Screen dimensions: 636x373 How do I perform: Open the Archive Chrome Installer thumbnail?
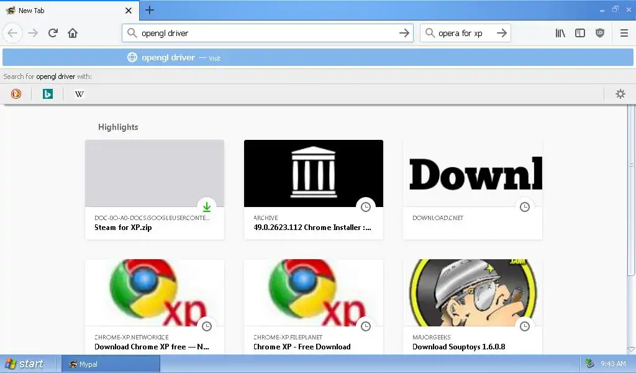pyautogui.click(x=314, y=173)
